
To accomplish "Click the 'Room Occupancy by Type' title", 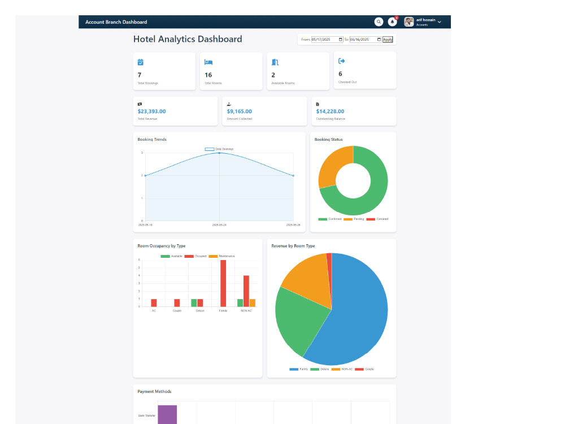I will [162, 246].
